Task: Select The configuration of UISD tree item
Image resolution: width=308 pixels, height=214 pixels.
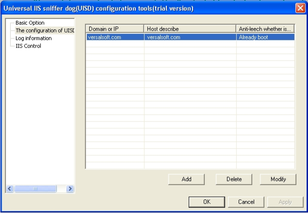Action: pyautogui.click(x=45, y=31)
